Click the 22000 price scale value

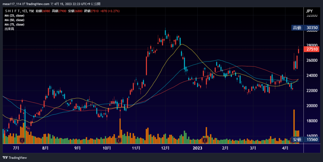click(x=311, y=91)
